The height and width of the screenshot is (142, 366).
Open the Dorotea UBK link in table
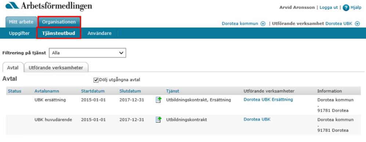[x=257, y=119]
